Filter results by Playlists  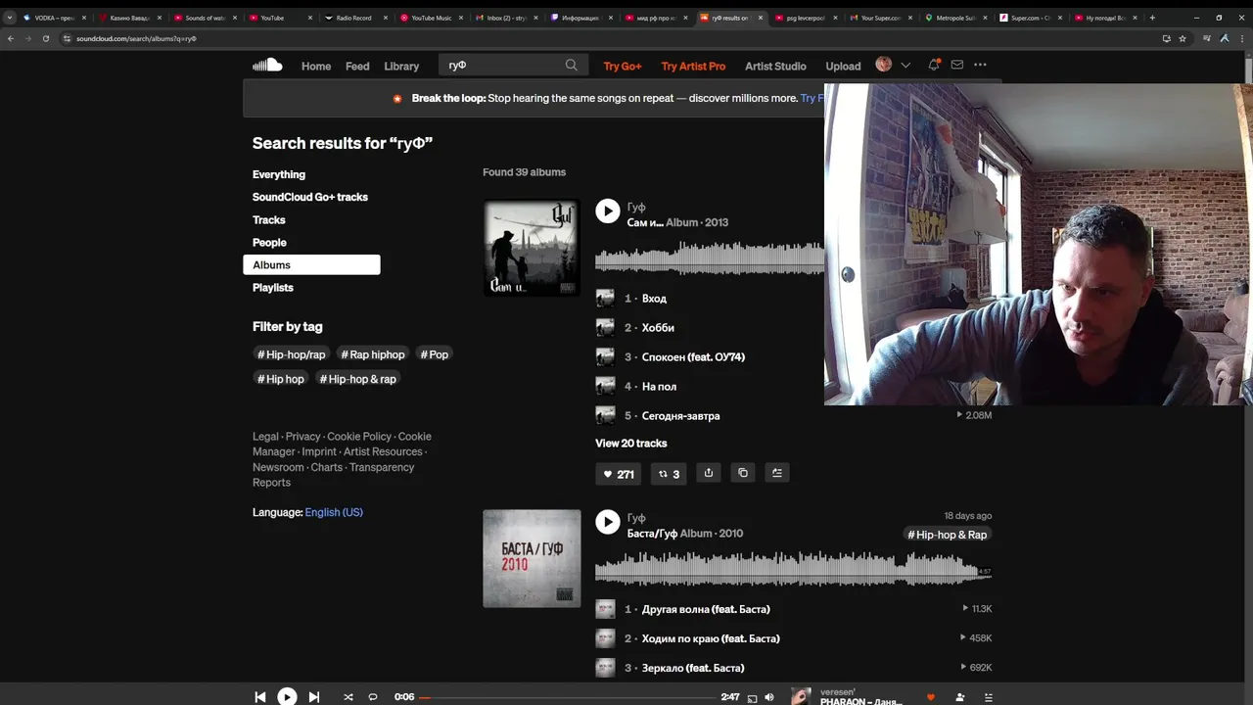[x=273, y=288]
